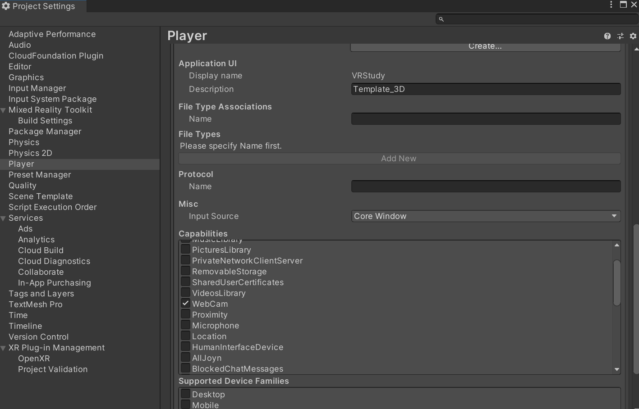Image resolution: width=639 pixels, height=409 pixels.
Task: Click the capabilities list scroll-down arrow
Action: coord(616,369)
